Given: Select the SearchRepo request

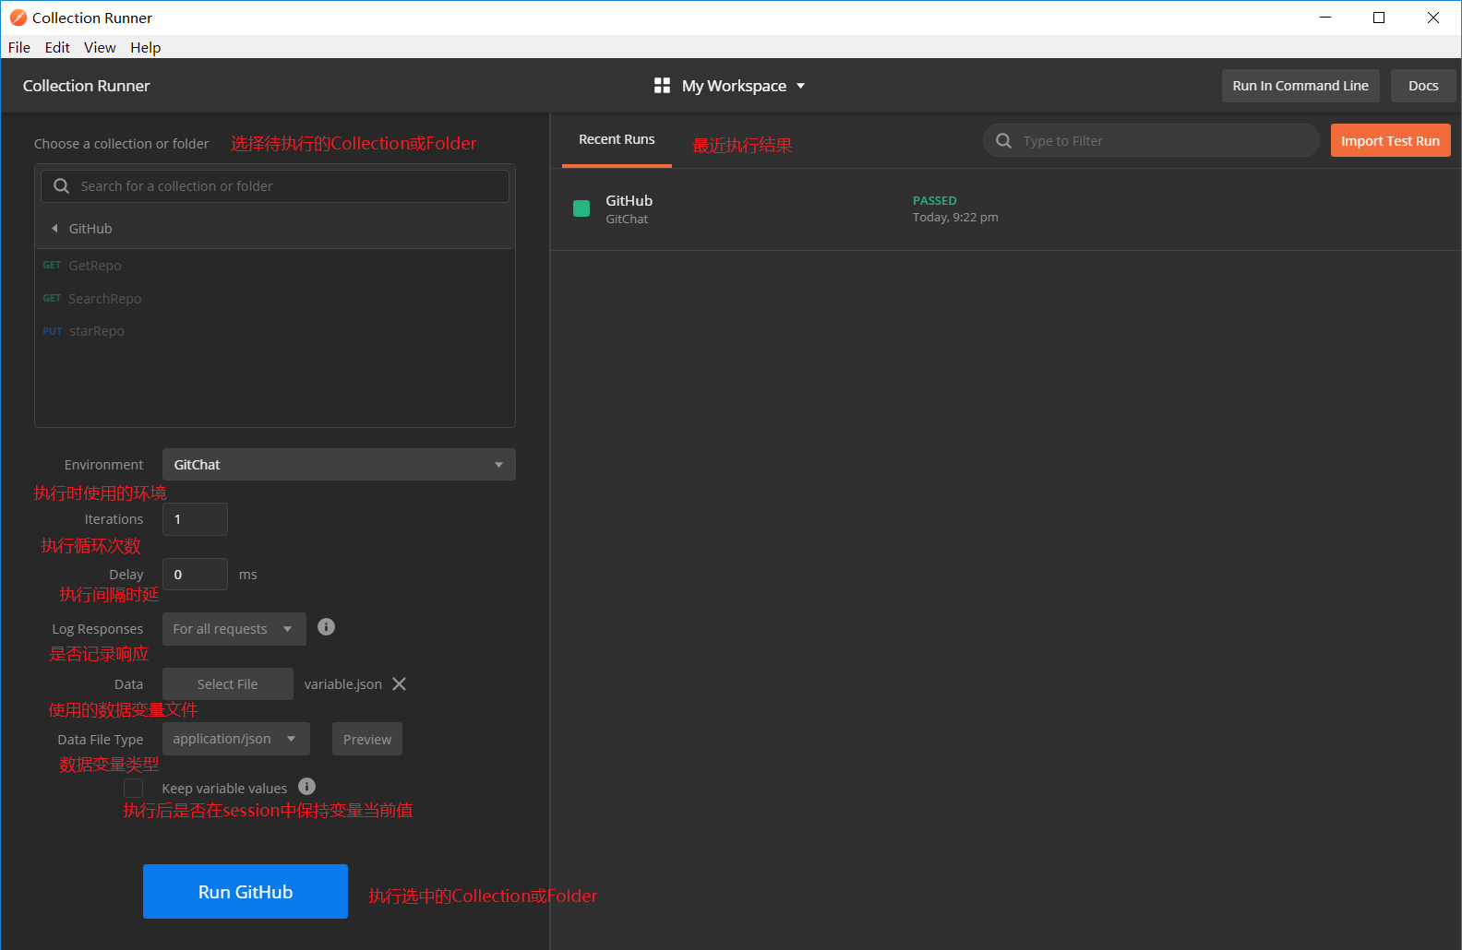Looking at the screenshot, I should [x=275, y=299].
